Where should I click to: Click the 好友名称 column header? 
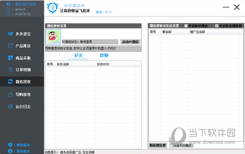coord(76,64)
